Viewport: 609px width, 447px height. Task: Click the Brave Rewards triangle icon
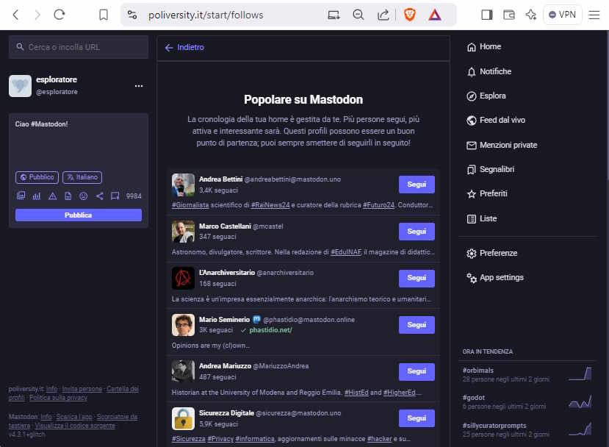(x=435, y=15)
